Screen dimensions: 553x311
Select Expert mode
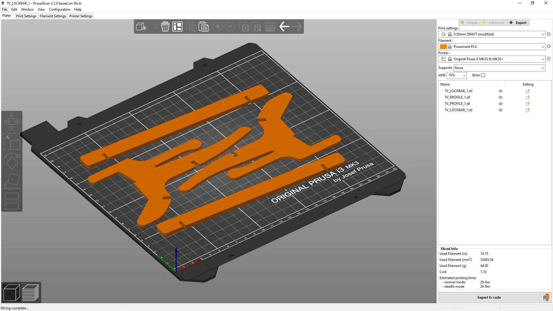click(518, 22)
